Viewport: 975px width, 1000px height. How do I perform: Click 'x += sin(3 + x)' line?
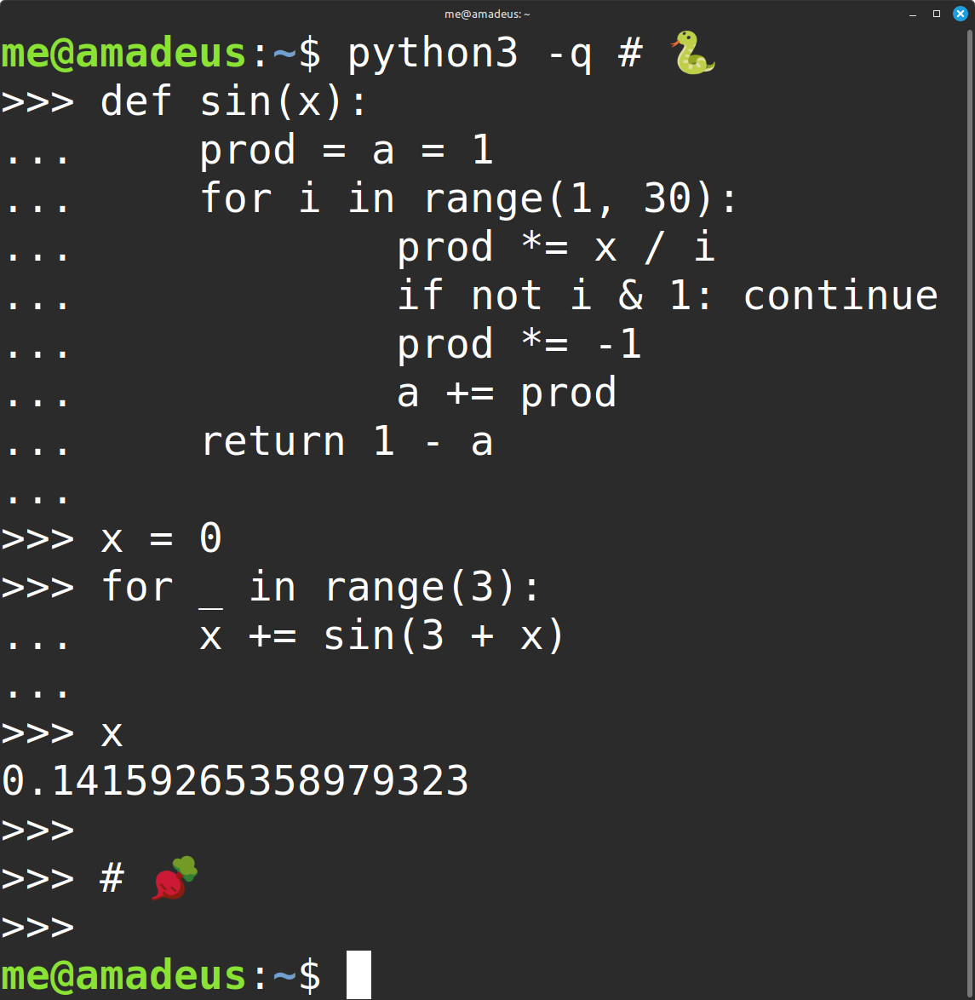point(382,635)
